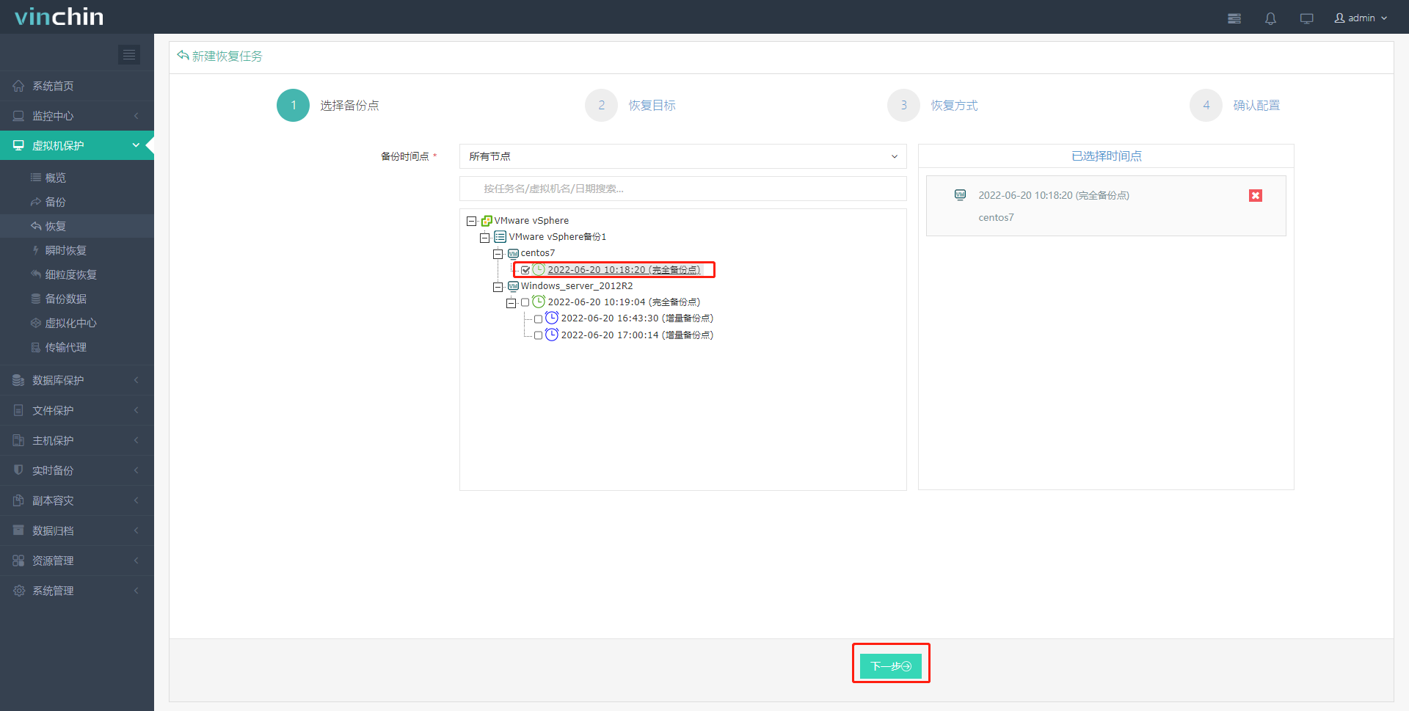Expand the 资源管理 menu
The image size is (1409, 711).
tap(77, 561)
